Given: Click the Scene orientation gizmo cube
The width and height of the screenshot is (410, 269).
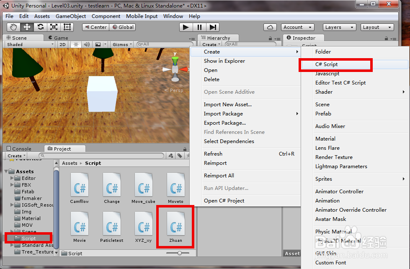Looking at the screenshot, I should (x=175, y=69).
